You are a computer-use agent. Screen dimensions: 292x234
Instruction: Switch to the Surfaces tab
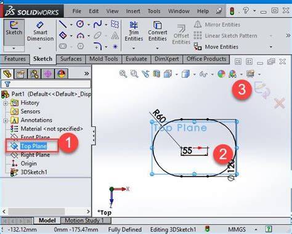click(x=71, y=59)
